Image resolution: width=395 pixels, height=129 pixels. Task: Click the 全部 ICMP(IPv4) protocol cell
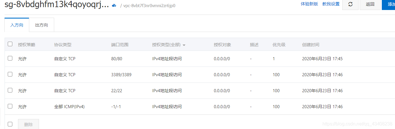click(x=69, y=107)
